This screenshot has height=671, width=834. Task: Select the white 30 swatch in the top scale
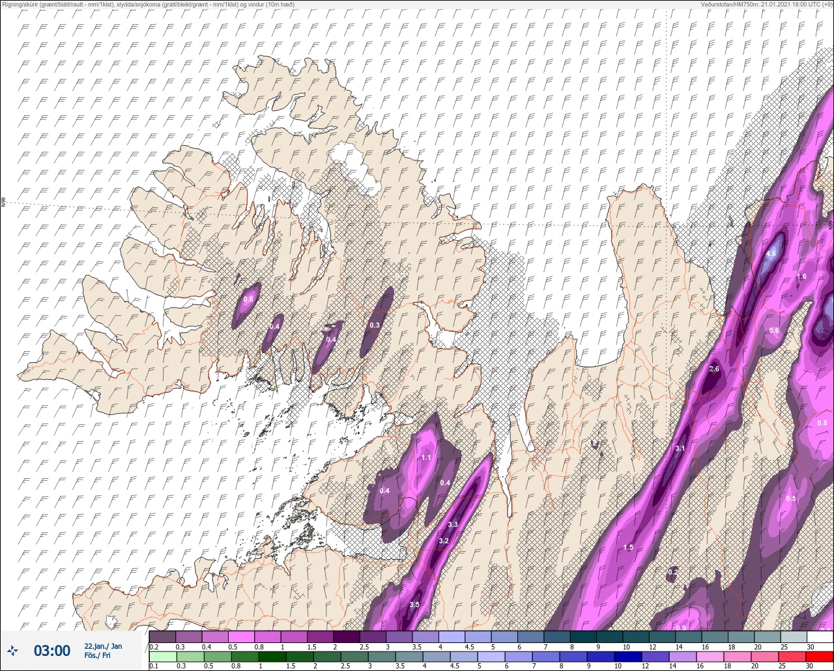click(820, 636)
